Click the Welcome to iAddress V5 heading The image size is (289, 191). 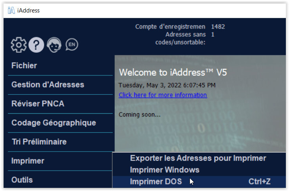point(173,72)
